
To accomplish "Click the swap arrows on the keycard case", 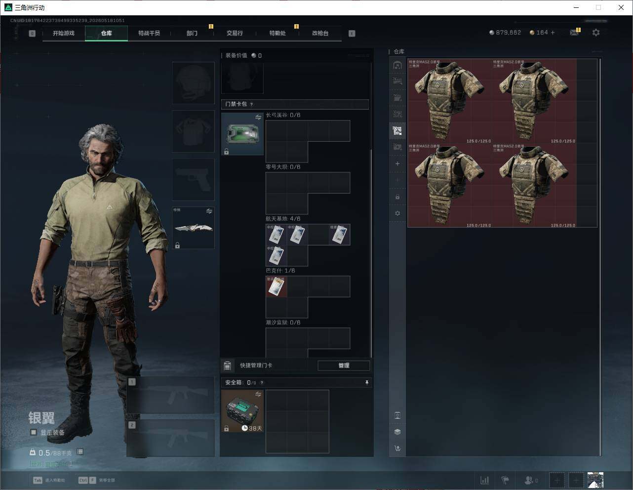I will (258, 118).
